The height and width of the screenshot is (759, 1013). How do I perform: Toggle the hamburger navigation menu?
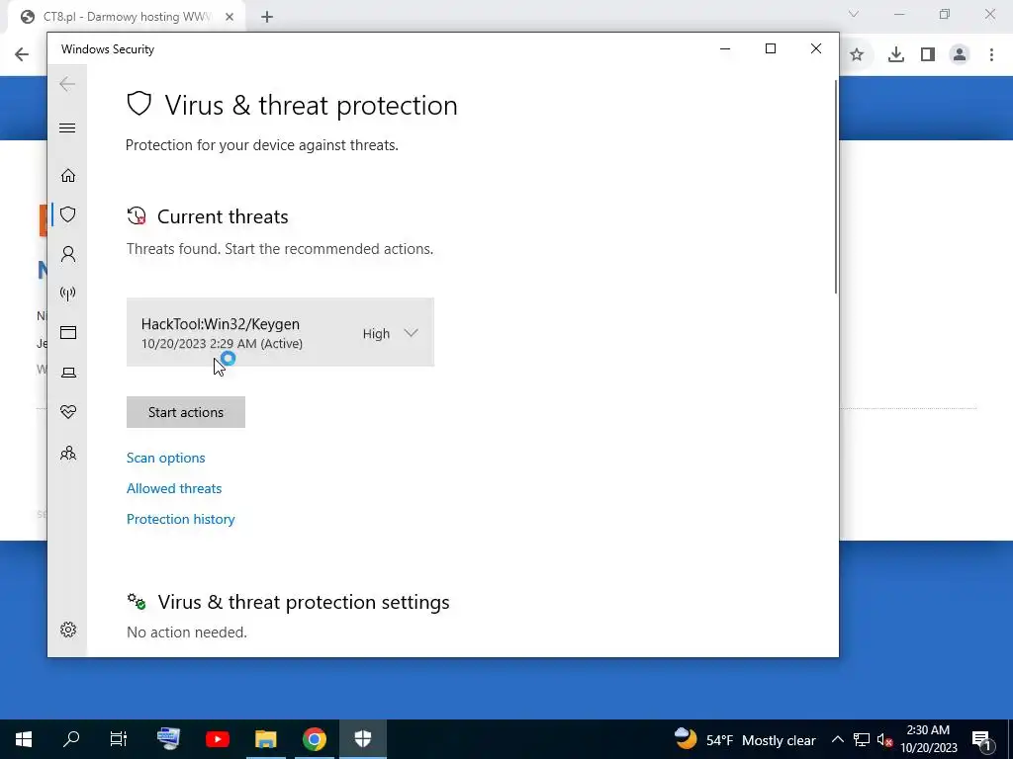tap(67, 127)
